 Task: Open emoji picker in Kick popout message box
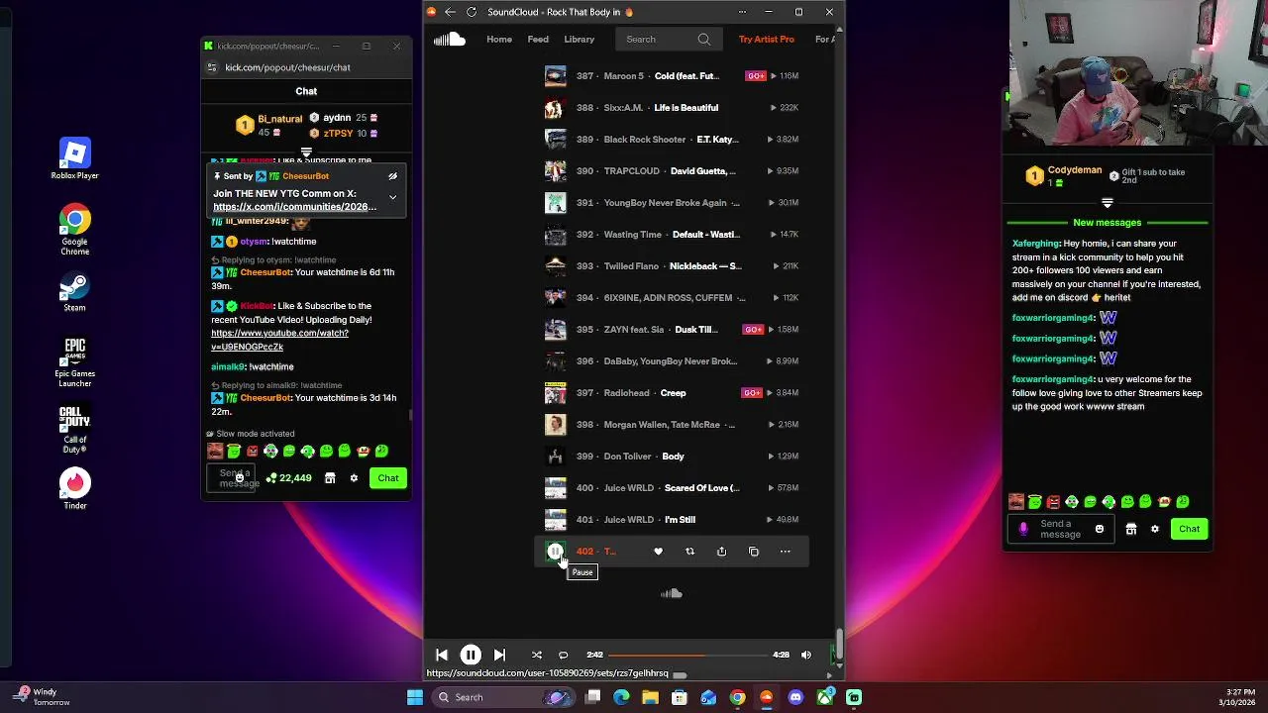click(239, 478)
